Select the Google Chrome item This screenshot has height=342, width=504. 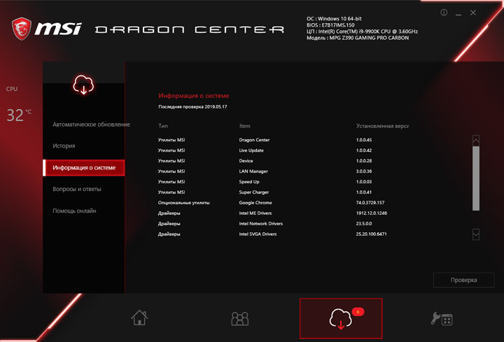(255, 203)
